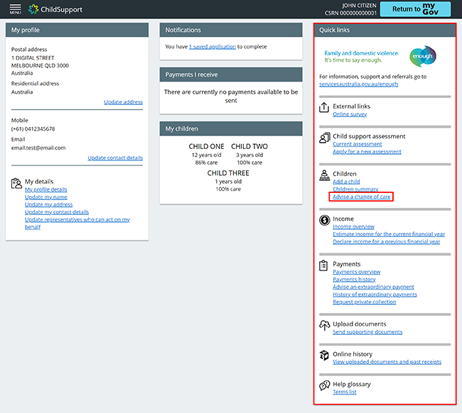Open the hamburger MENU icon

(x=15, y=9)
